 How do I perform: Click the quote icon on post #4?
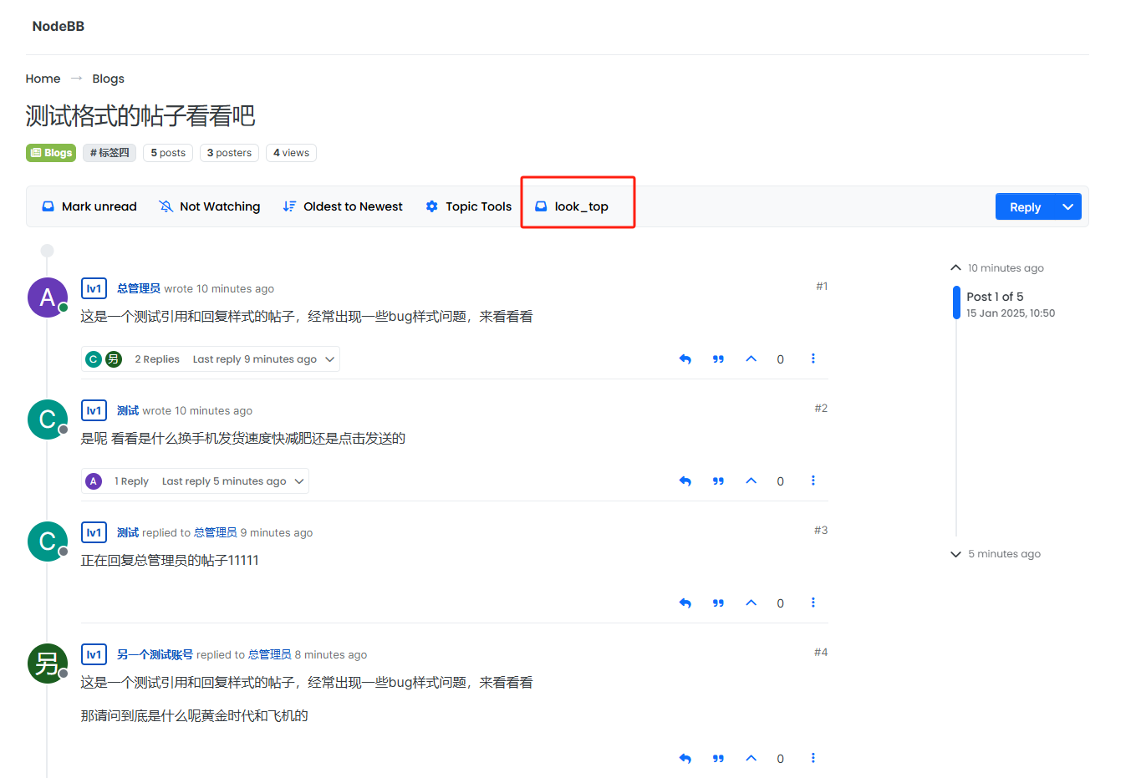click(x=718, y=759)
